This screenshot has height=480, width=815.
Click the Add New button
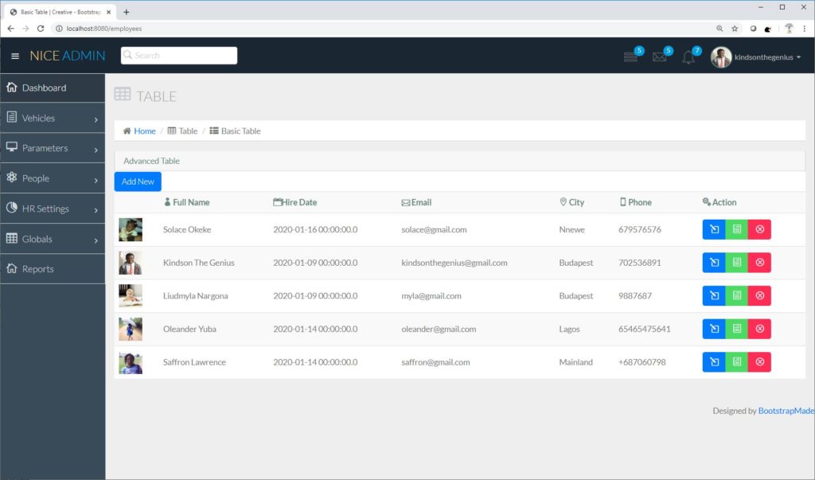pos(138,181)
